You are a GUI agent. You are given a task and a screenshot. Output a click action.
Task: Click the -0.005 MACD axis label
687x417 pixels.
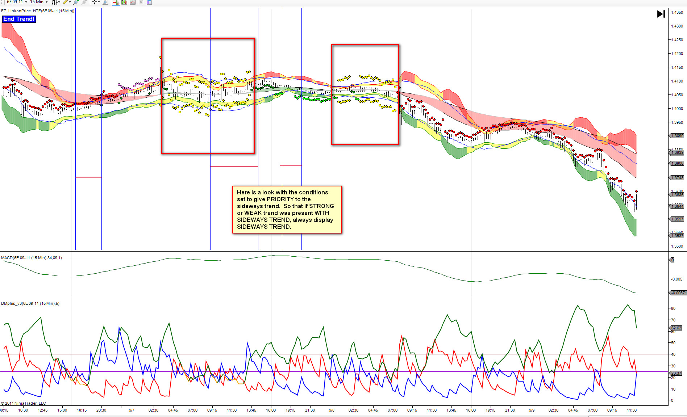tap(676, 279)
